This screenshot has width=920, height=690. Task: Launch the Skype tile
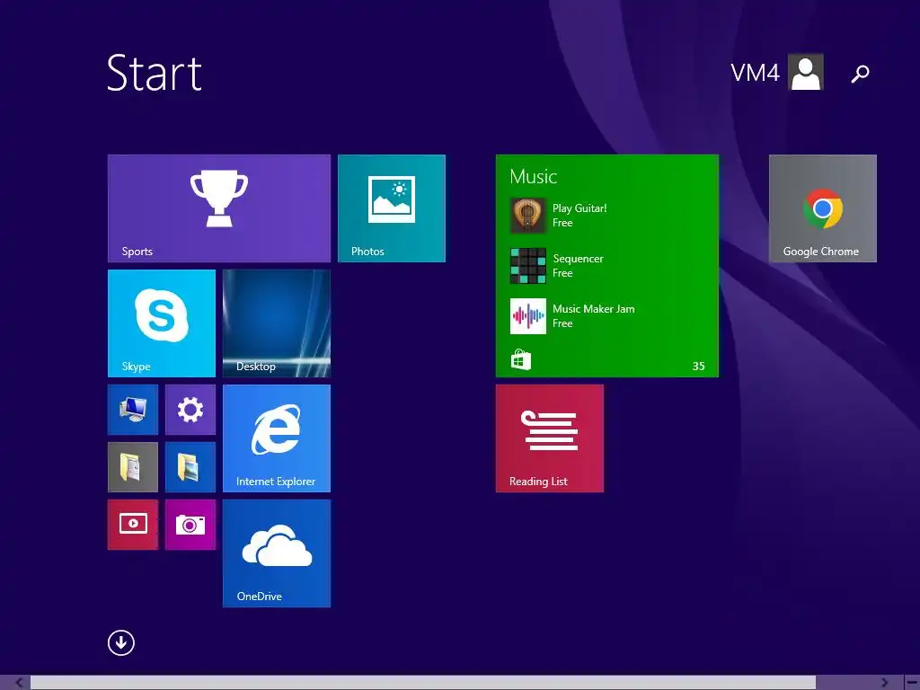pyautogui.click(x=162, y=323)
